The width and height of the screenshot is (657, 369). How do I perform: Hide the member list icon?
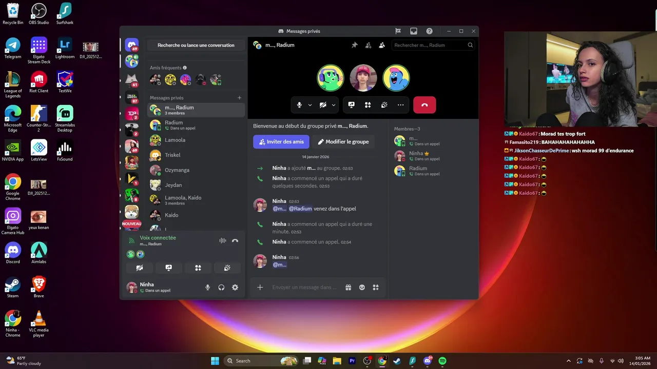click(x=382, y=45)
